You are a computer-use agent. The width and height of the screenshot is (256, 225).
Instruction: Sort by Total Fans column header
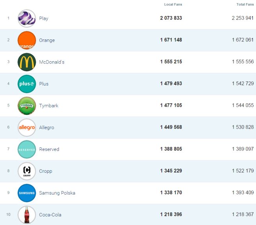pyautogui.click(x=245, y=5)
